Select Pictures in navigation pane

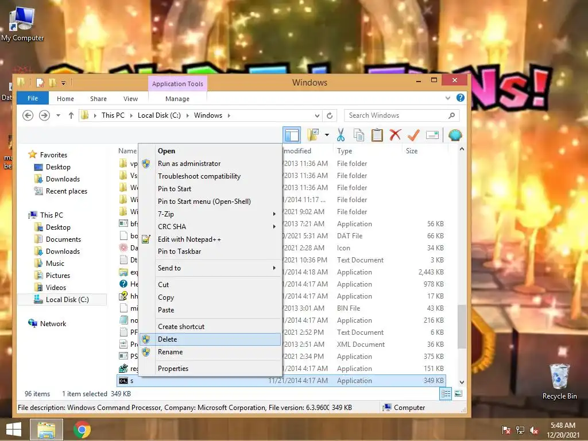point(52,275)
